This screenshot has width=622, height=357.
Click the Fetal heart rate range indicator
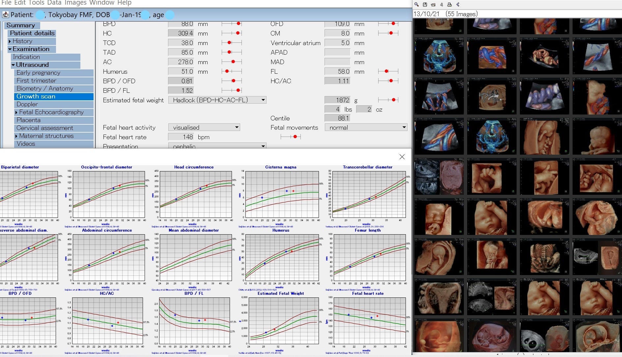point(291,137)
